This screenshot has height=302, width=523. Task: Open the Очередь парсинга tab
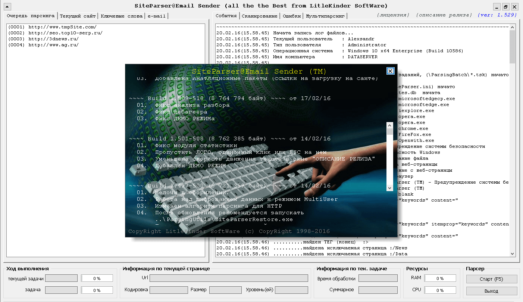pos(31,16)
